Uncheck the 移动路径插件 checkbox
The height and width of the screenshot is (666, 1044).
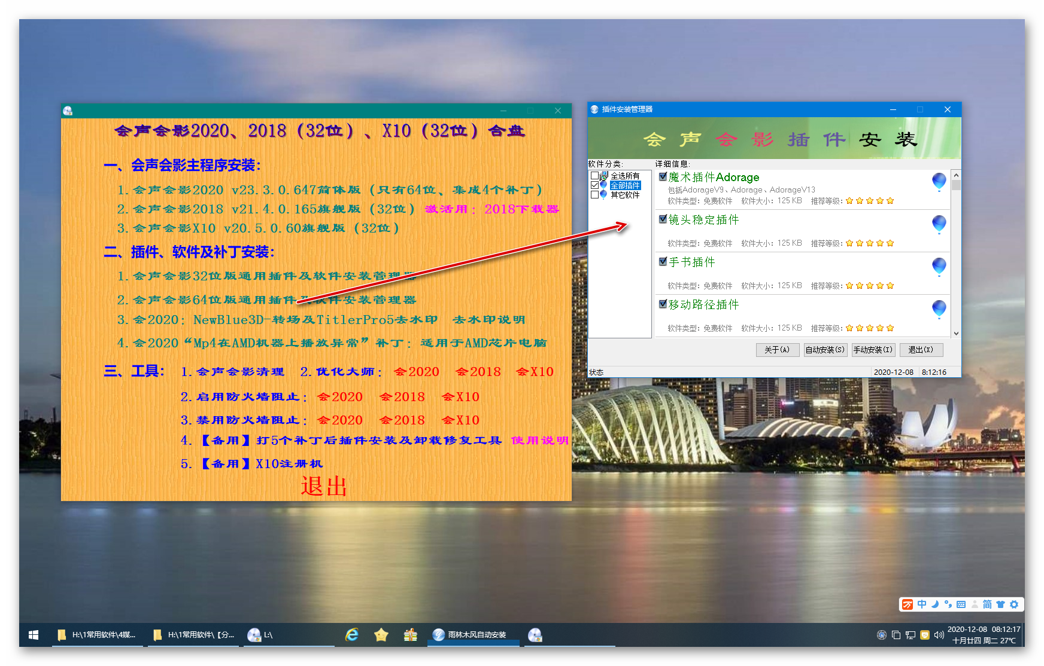tap(663, 304)
